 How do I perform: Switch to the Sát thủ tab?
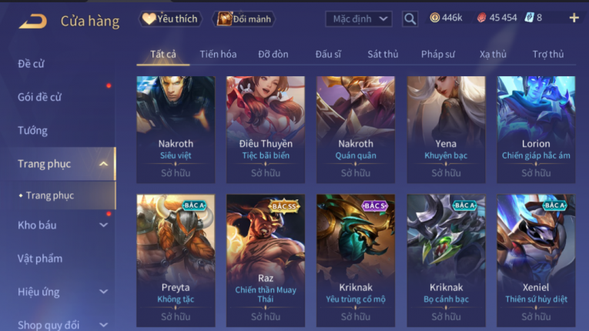(x=383, y=54)
